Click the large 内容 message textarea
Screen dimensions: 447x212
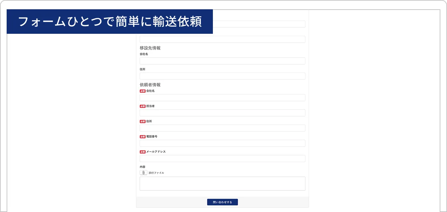(222, 183)
